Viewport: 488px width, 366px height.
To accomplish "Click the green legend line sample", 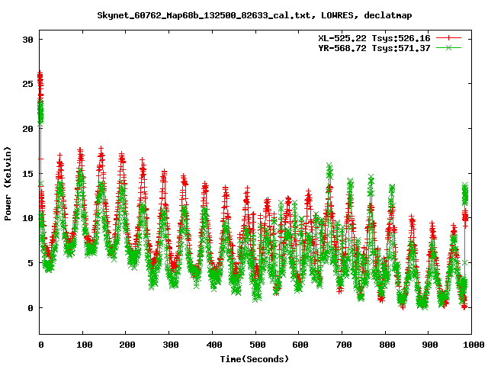I will click(x=448, y=47).
